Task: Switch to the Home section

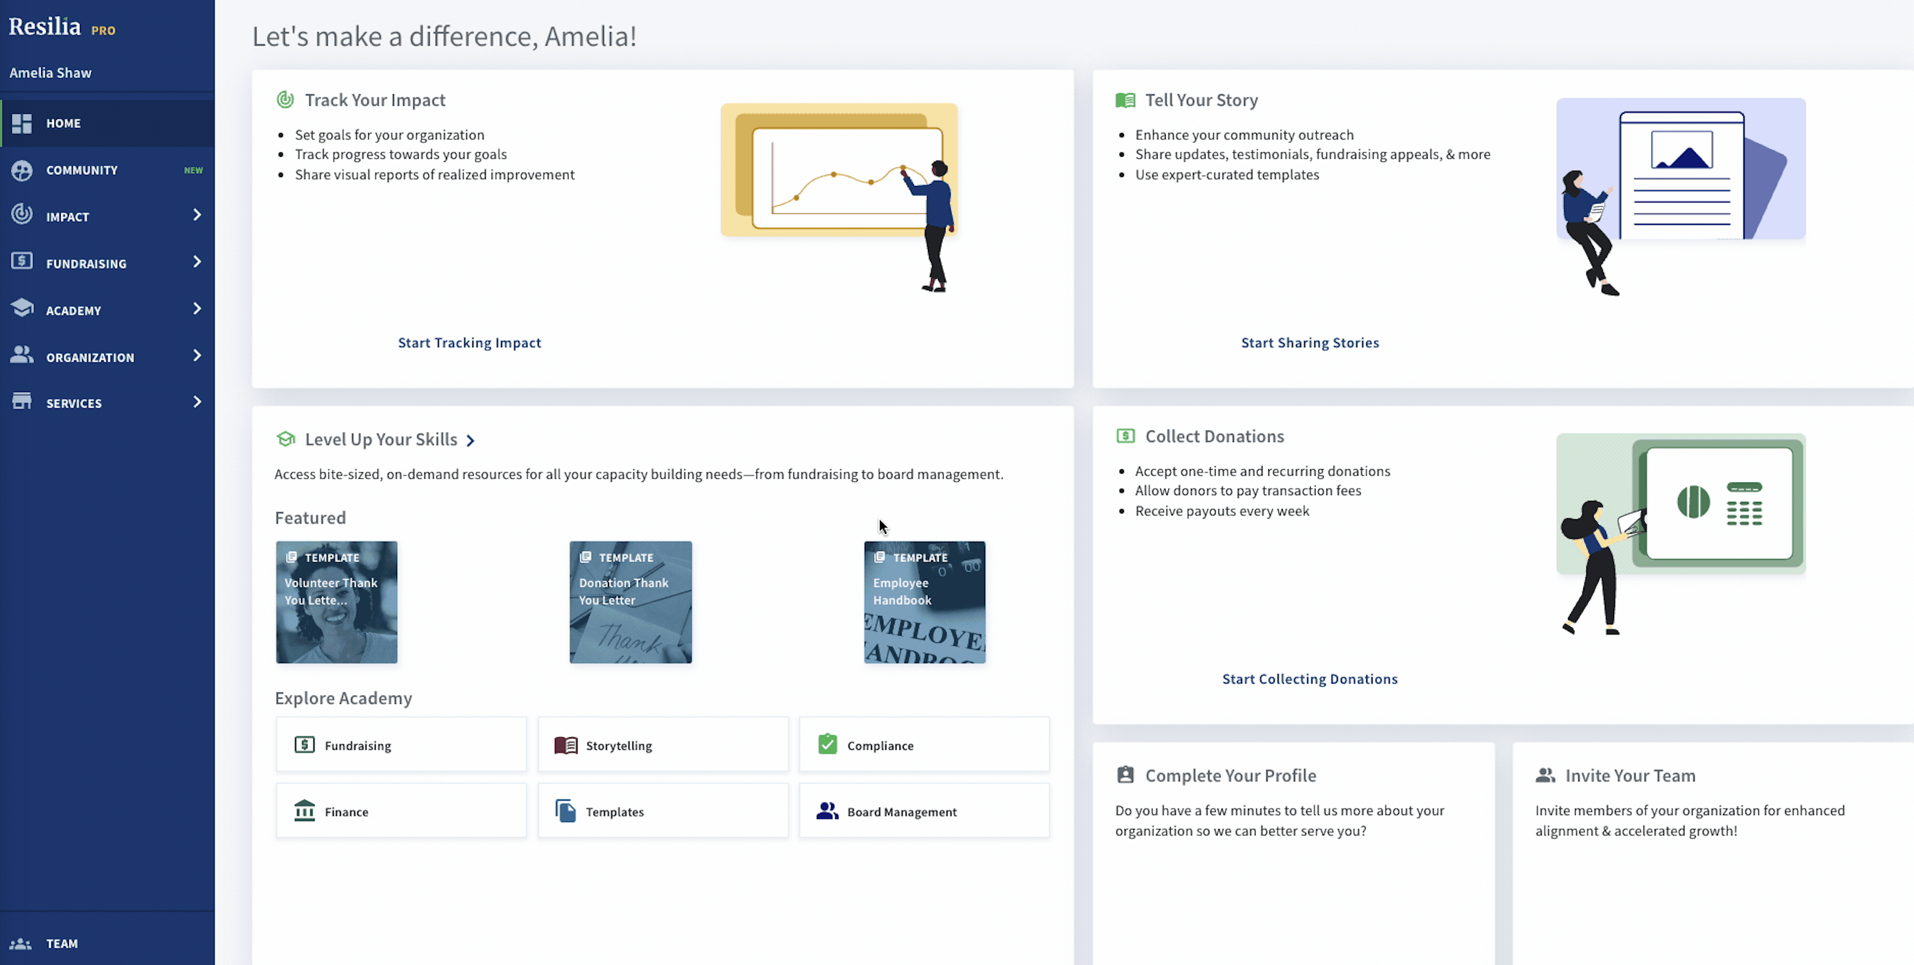Action: [x=63, y=123]
